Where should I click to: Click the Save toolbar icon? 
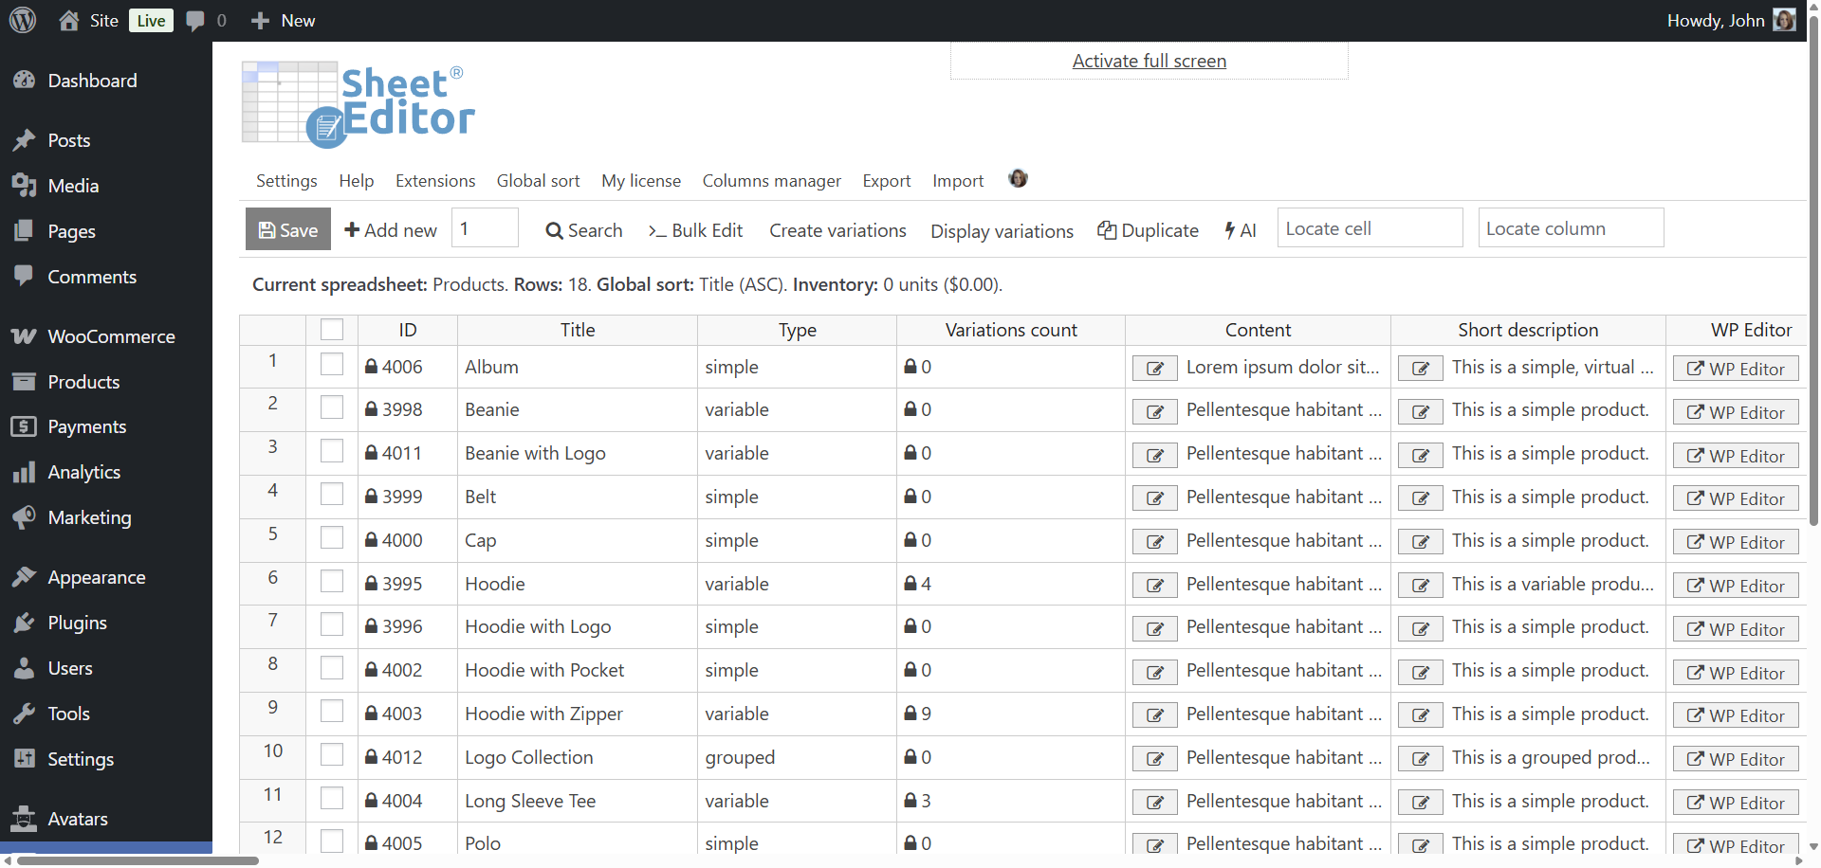point(268,229)
